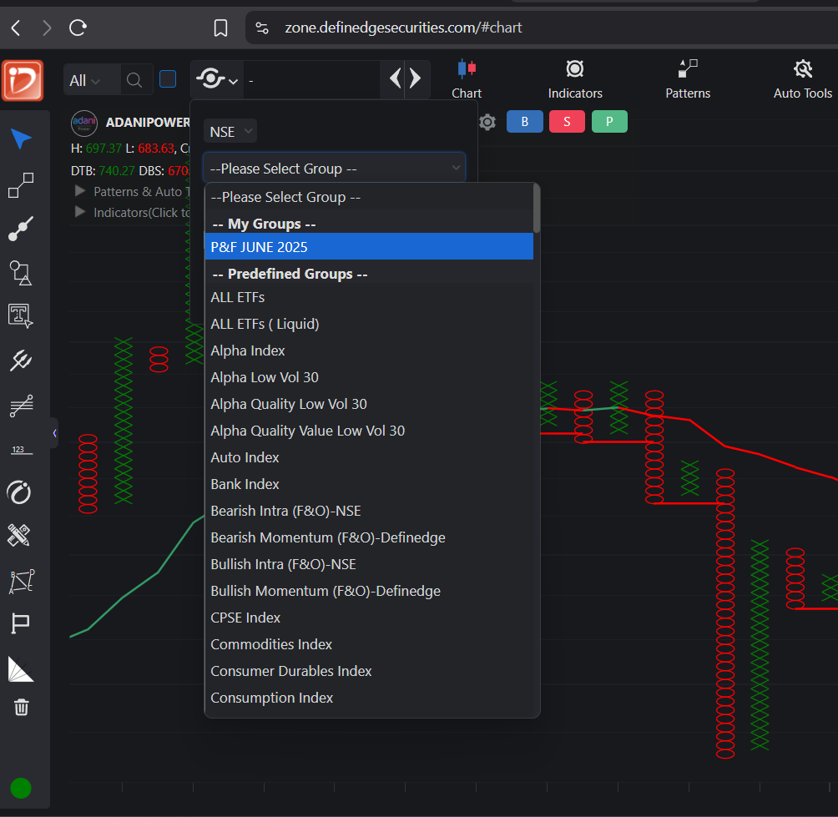Screen dimensions: 838x817
Task: Select the XABCD pattern tool
Action: click(22, 582)
